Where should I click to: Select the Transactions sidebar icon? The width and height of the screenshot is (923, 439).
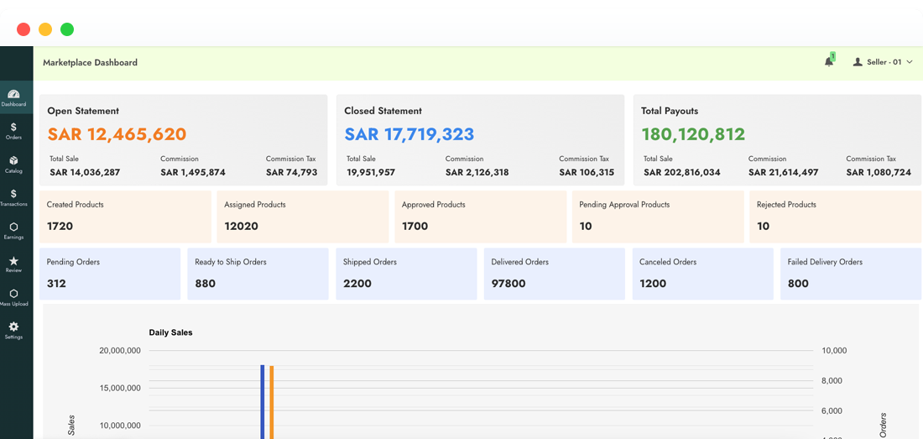click(x=13, y=194)
